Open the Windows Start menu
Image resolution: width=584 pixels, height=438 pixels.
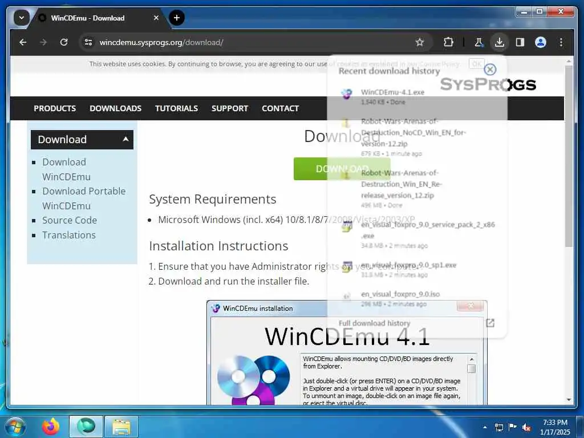pos(15,427)
